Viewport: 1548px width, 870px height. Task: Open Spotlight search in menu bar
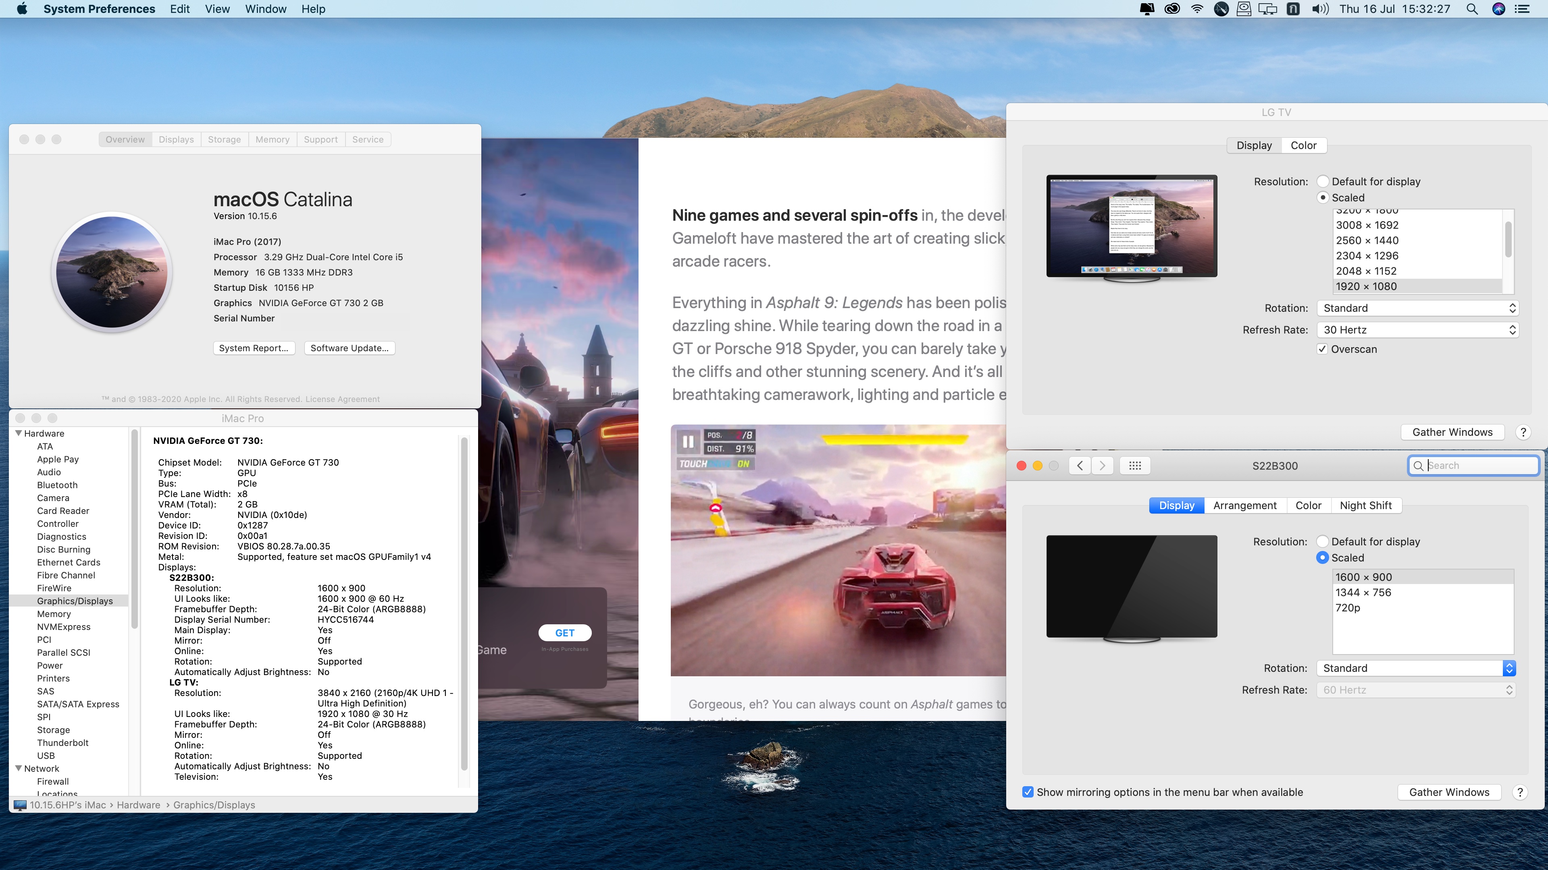tap(1472, 9)
